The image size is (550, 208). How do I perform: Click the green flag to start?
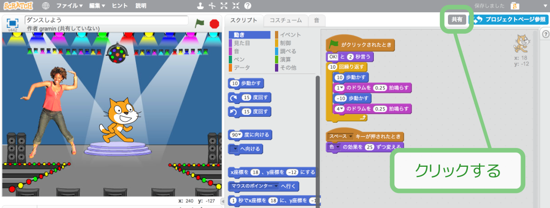click(200, 24)
